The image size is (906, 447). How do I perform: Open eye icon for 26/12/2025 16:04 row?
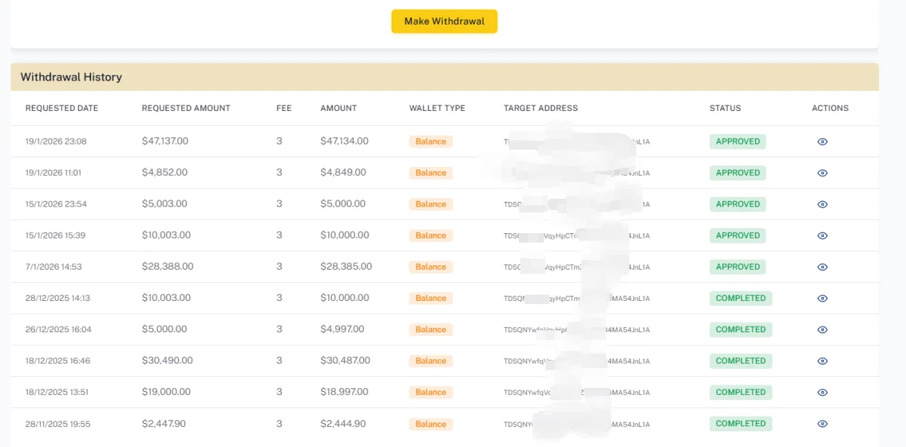pos(822,329)
